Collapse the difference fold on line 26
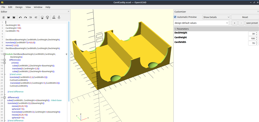This screenshot has height=122, width=259. point(5,97)
